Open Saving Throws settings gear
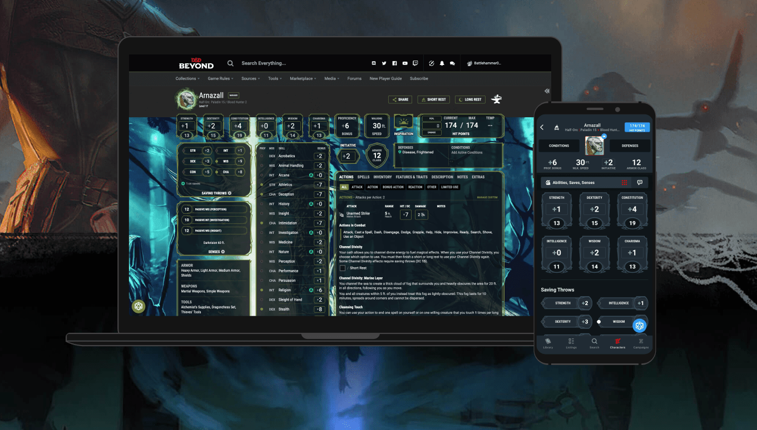 [229, 193]
